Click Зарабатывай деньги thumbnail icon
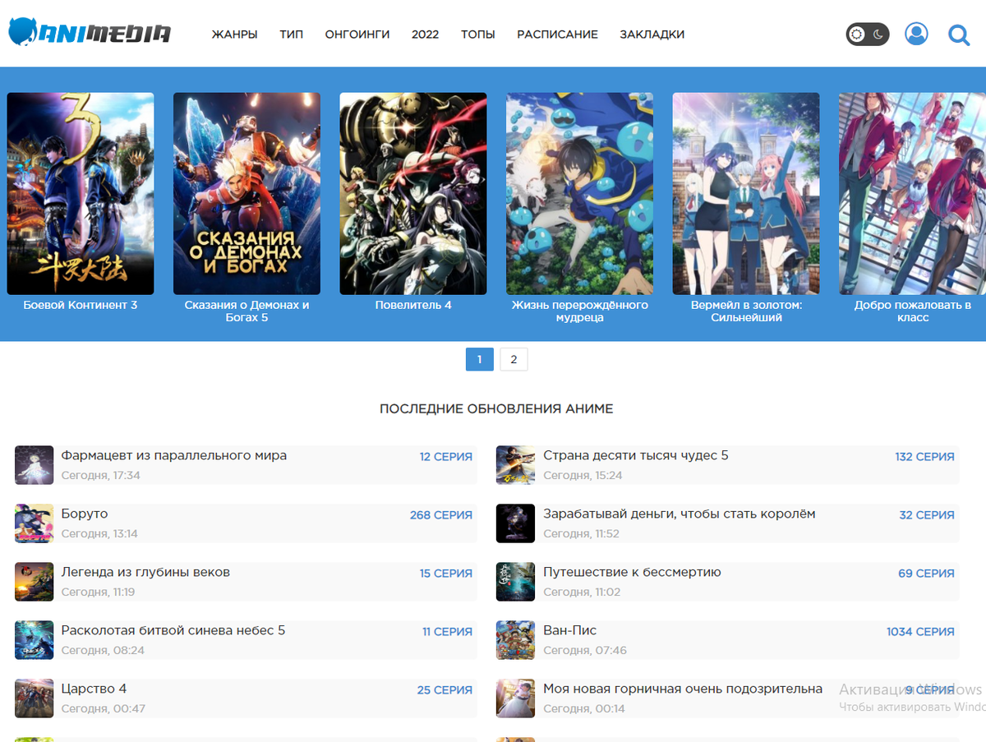986x742 pixels. pos(516,523)
